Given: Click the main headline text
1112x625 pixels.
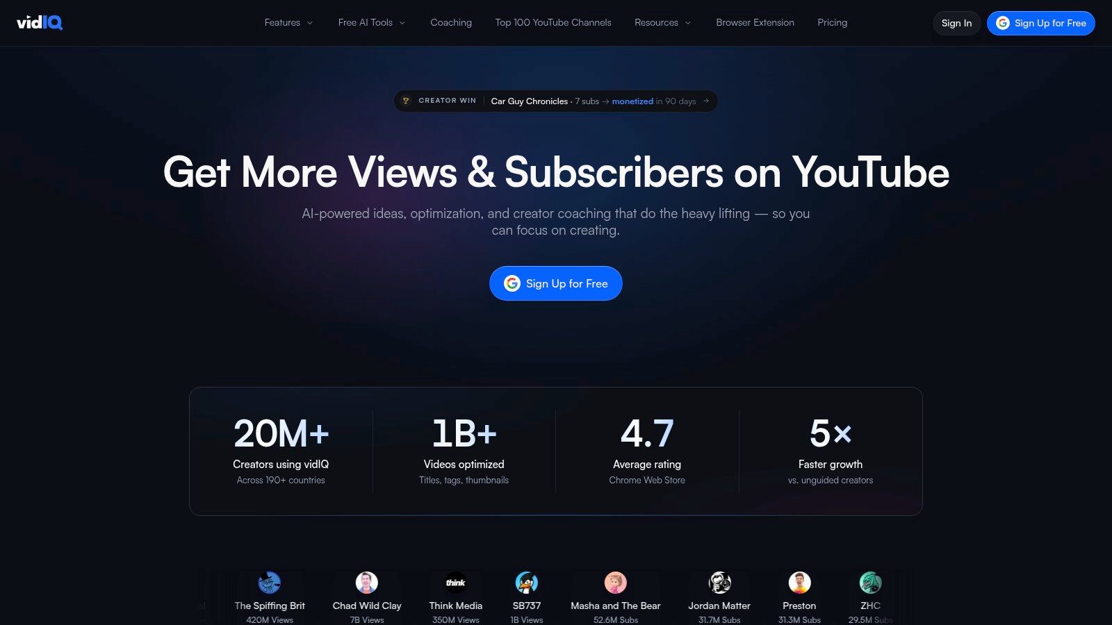Looking at the screenshot, I should 556,172.
